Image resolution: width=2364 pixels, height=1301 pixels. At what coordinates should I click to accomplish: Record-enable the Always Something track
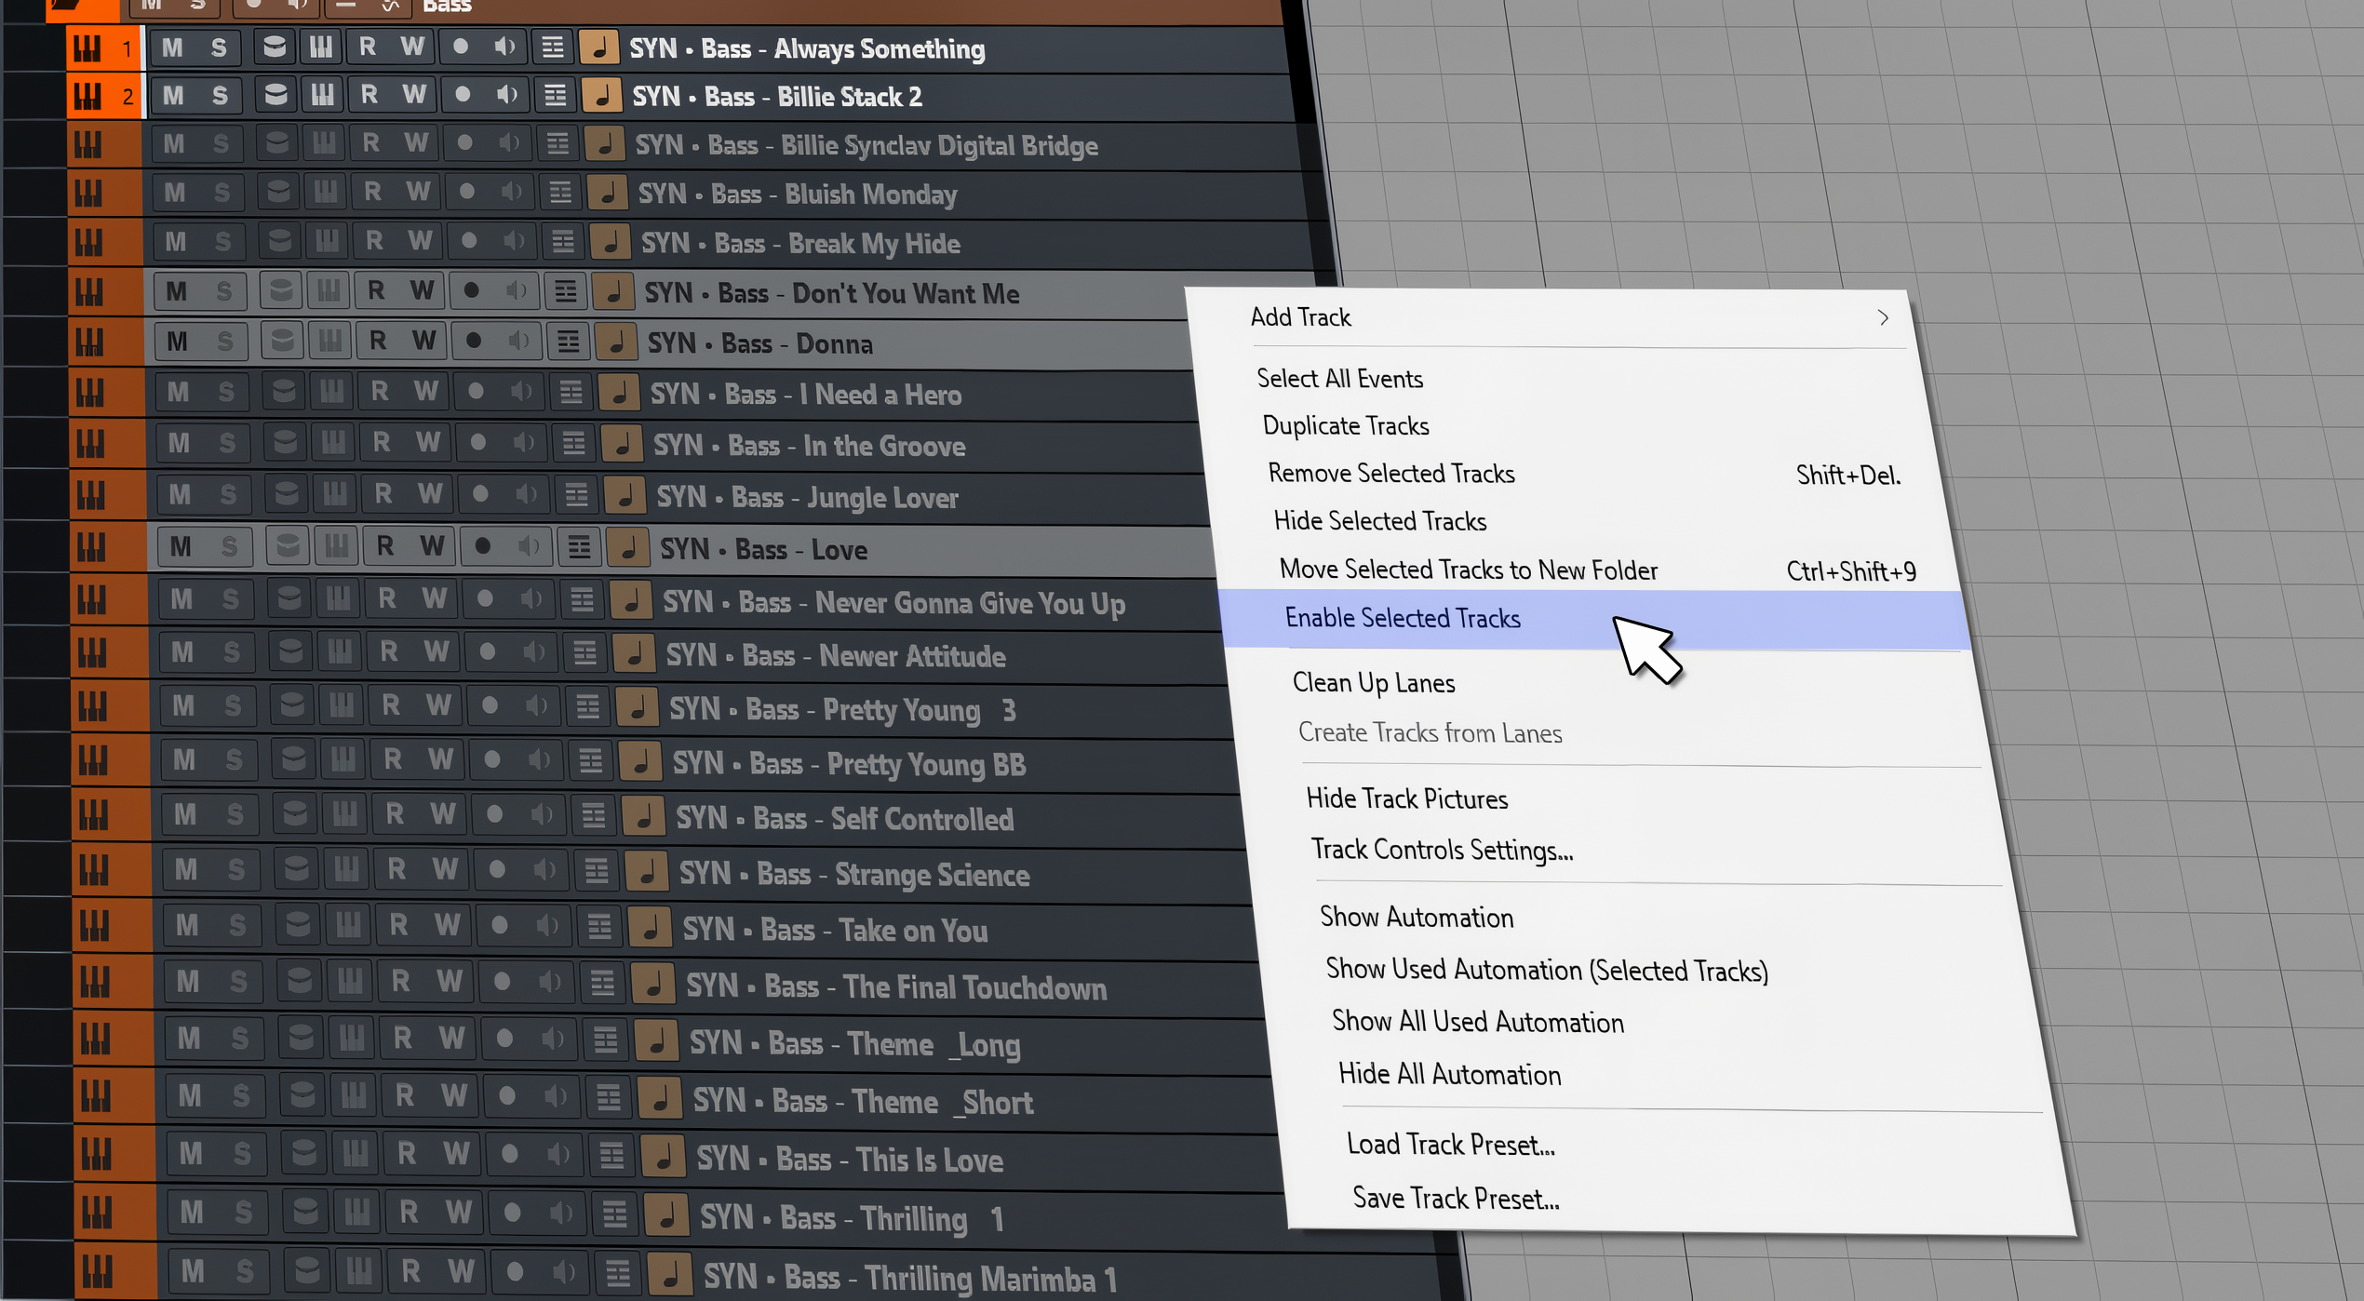coord(461,47)
